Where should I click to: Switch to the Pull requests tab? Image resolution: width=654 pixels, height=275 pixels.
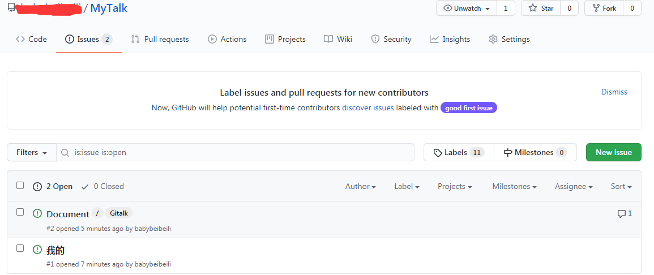[x=160, y=40]
